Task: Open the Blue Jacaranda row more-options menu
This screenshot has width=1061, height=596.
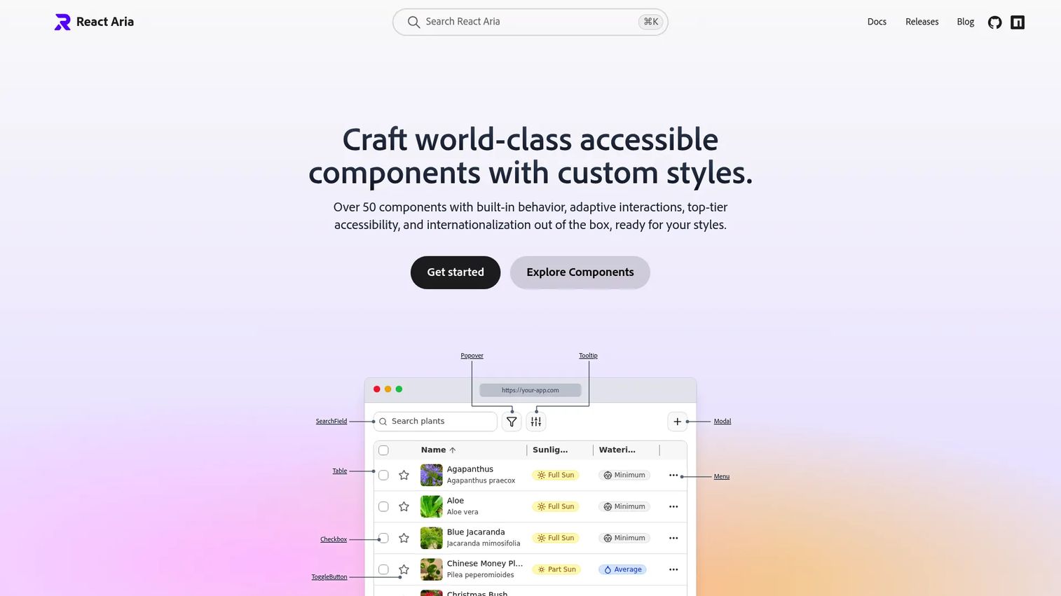Action: 673,538
